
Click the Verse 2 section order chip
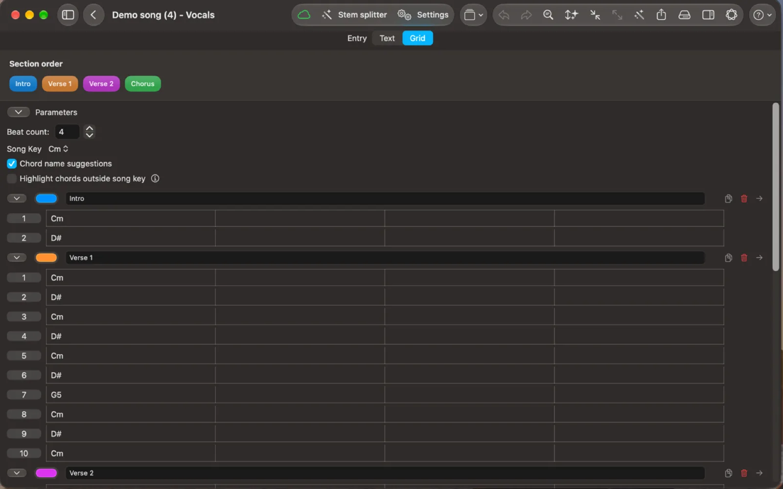tap(101, 84)
